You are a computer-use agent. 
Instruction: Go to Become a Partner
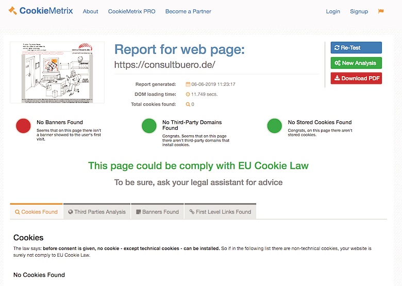tap(188, 11)
